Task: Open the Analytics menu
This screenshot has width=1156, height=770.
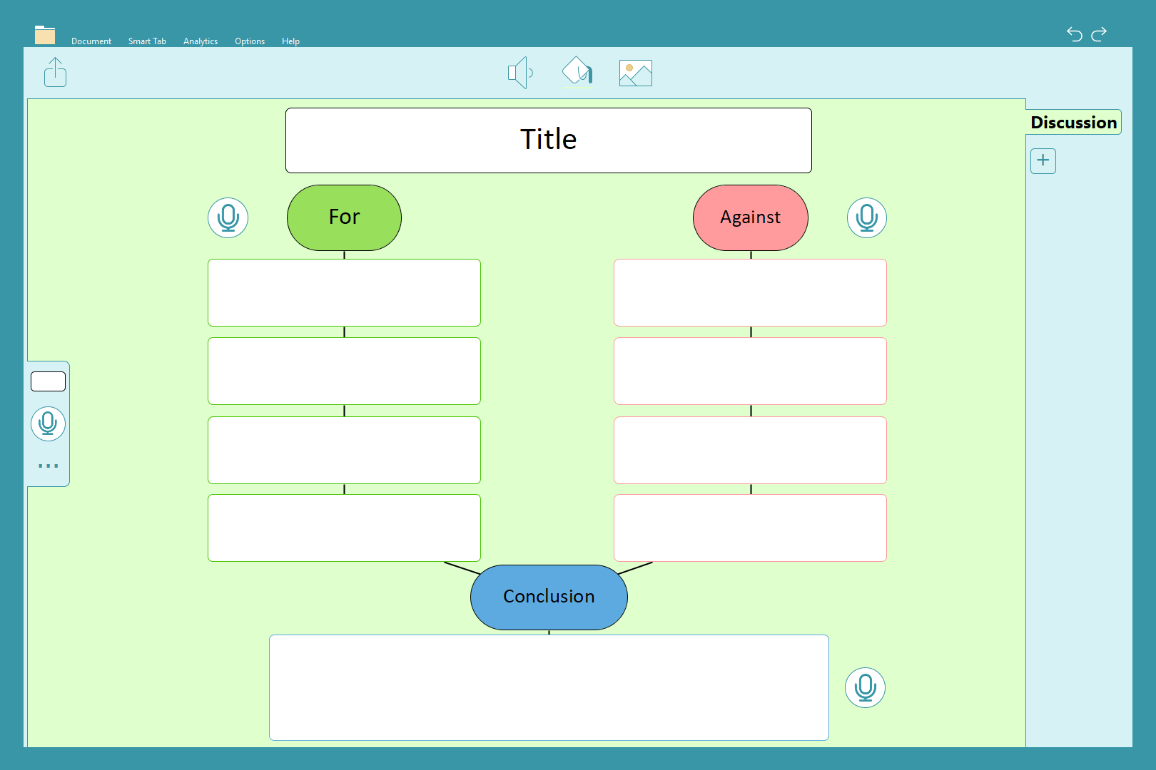Action: 201,41
